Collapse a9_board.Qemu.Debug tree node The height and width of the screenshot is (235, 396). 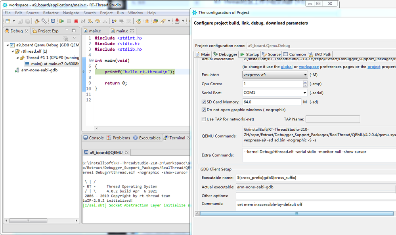[x=8, y=45]
